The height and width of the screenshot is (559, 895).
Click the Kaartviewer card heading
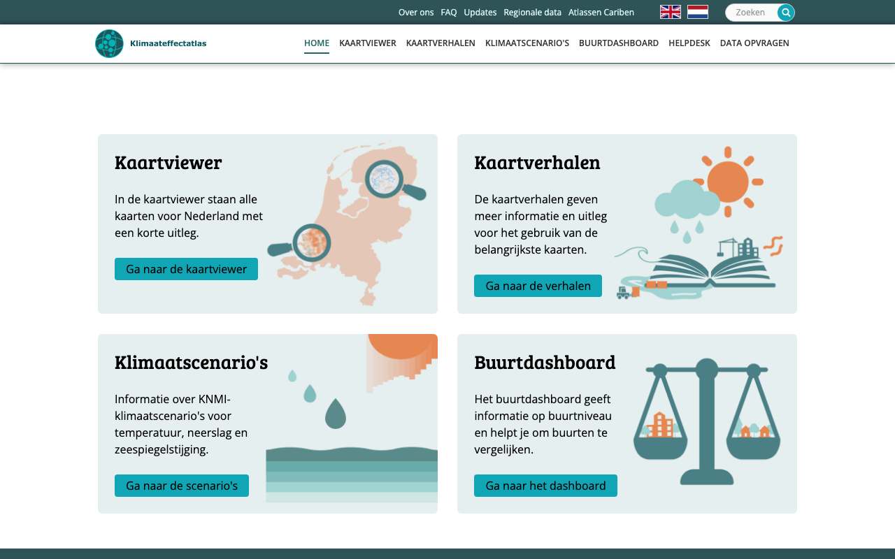pos(169,163)
